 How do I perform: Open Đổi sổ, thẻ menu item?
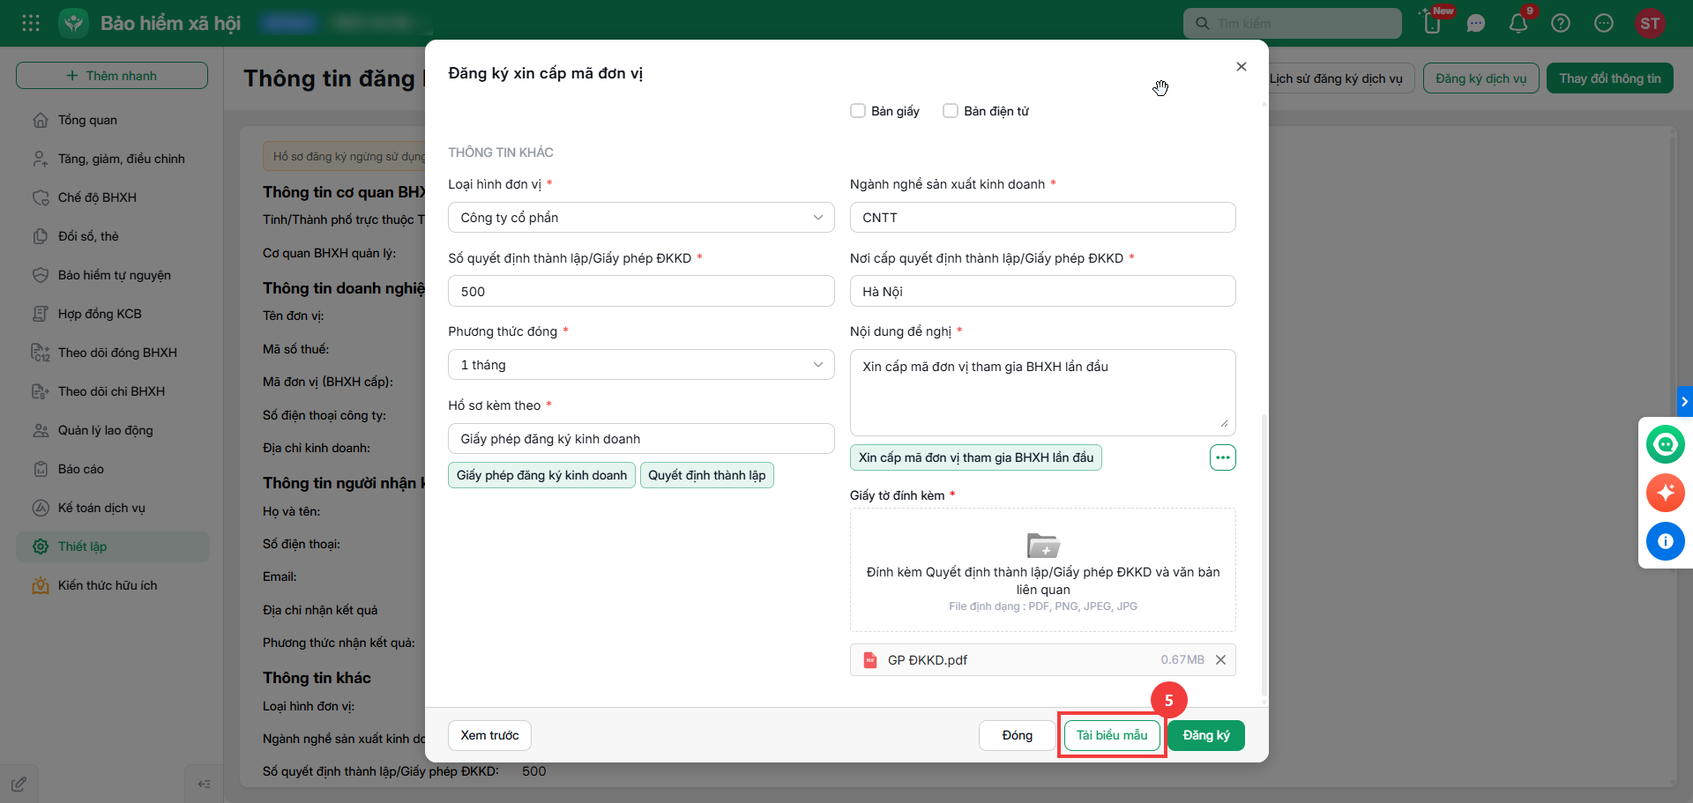pyautogui.click(x=113, y=236)
